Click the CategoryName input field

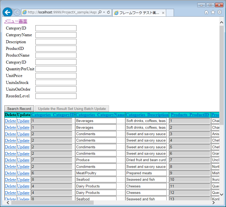click(56, 35)
